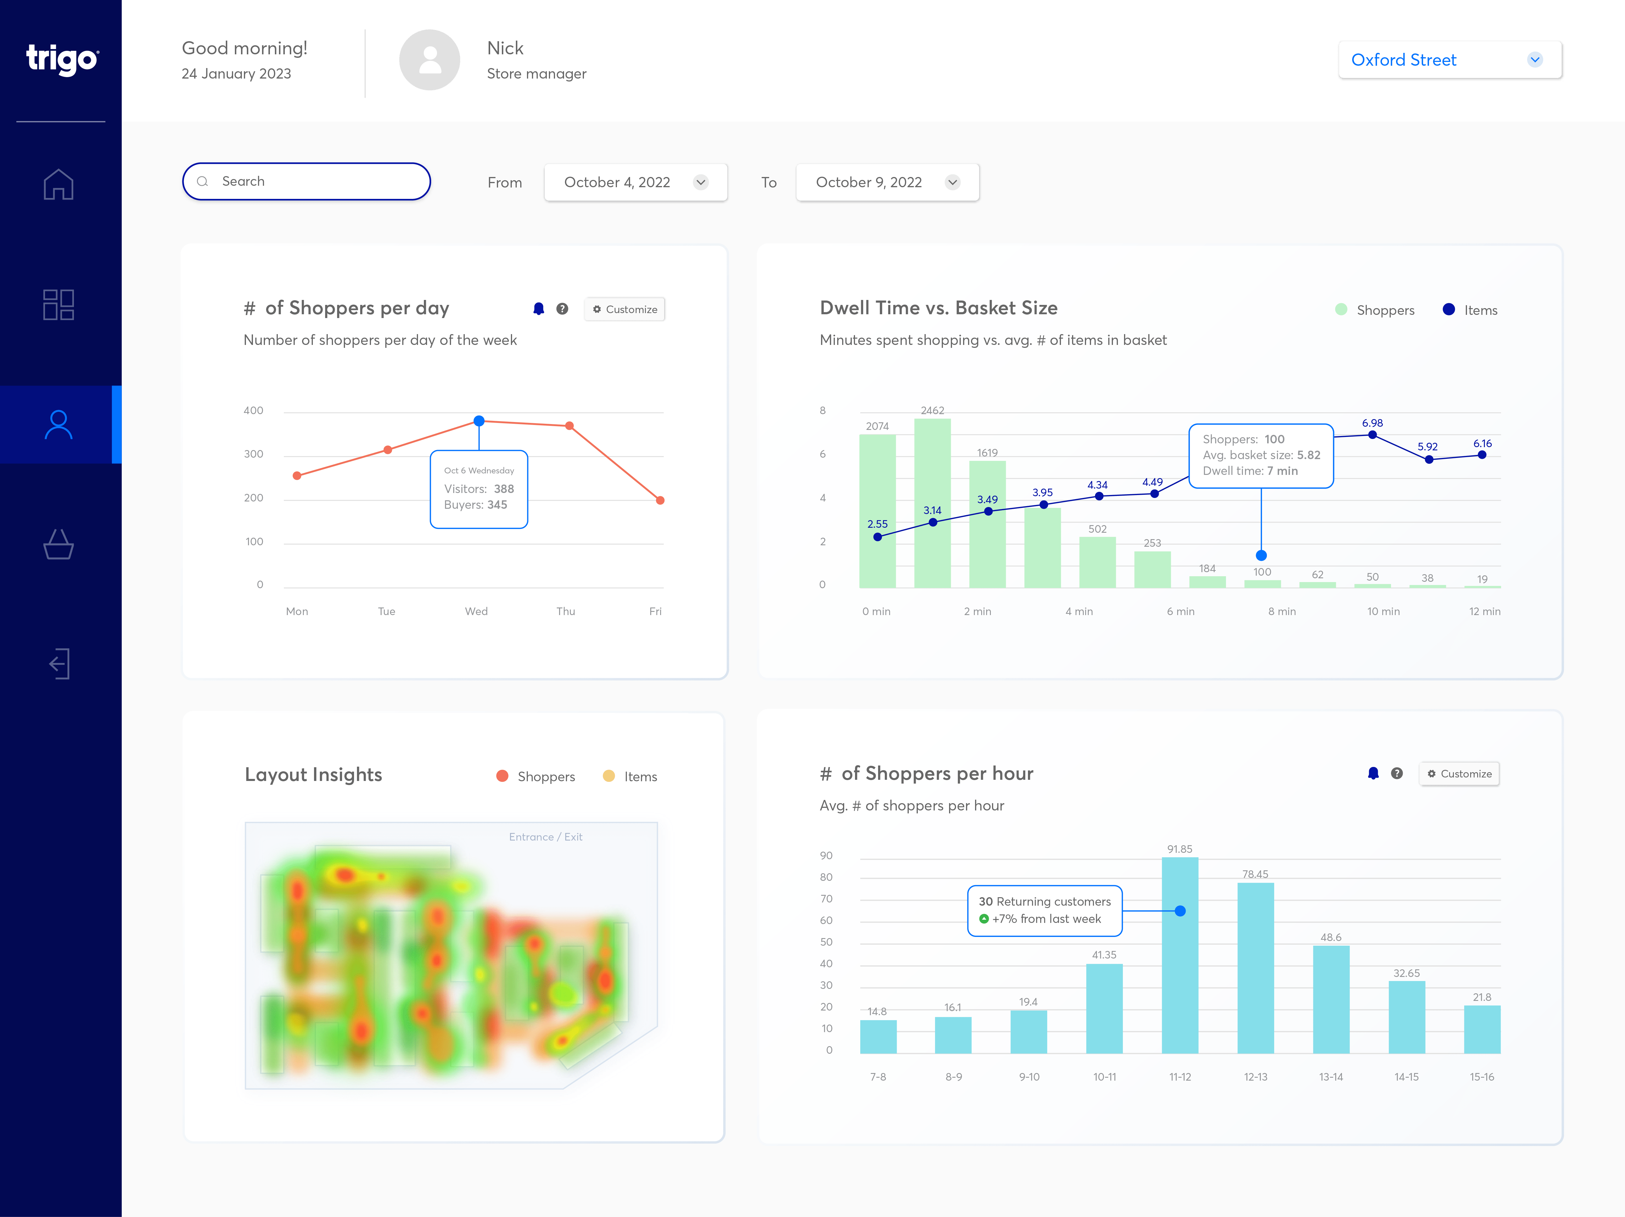Click Nick's profile avatar
The width and height of the screenshot is (1625, 1217).
tap(430, 60)
